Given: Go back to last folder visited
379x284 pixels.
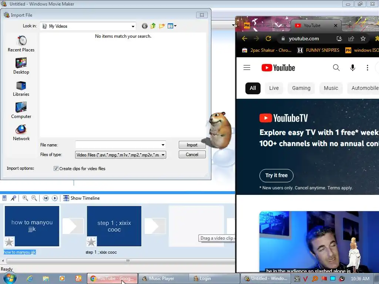Looking at the screenshot, I should coord(145,26).
